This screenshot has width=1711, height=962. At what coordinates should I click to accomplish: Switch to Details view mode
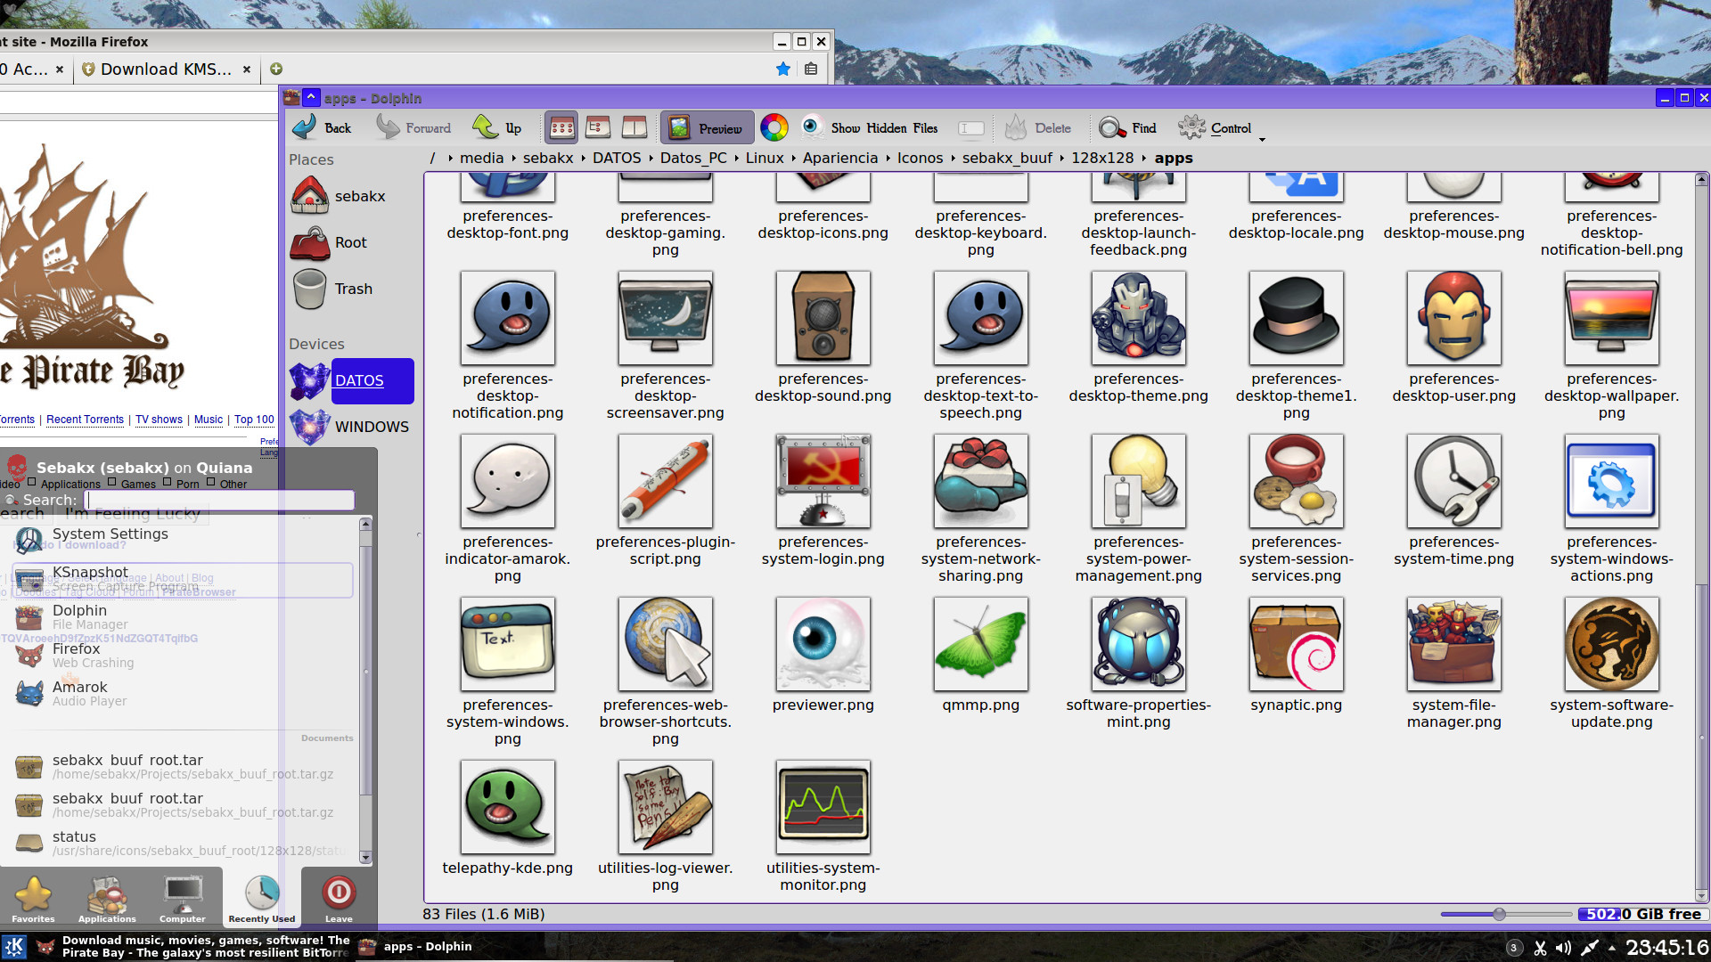598,128
